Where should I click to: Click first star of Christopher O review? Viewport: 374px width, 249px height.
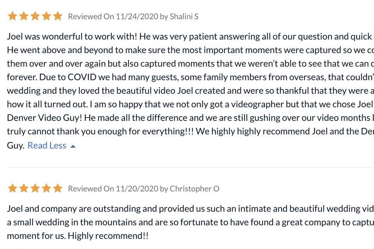tap(12, 188)
